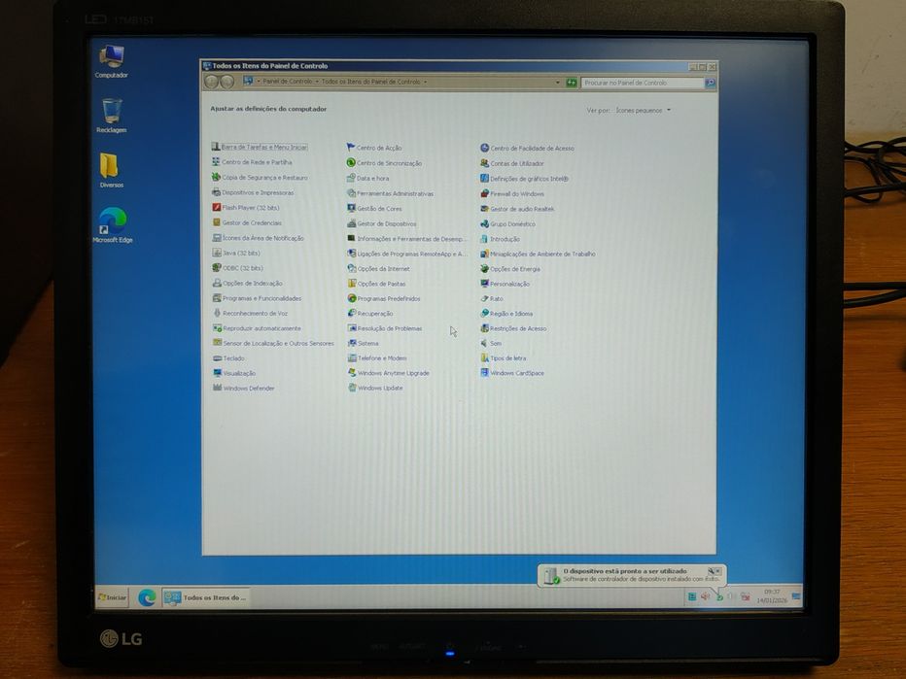Image resolution: width=906 pixels, height=679 pixels.
Task: Open Gestor de Credenciais
Action: pos(247,222)
